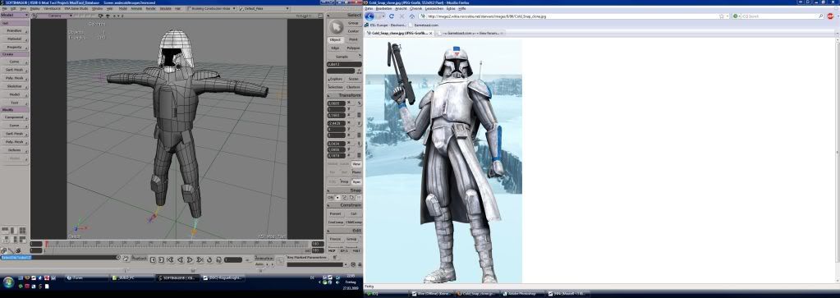The height and width of the screenshot is (298, 840).
Task: Select Edge filter in the Select panel
Action: [335, 48]
